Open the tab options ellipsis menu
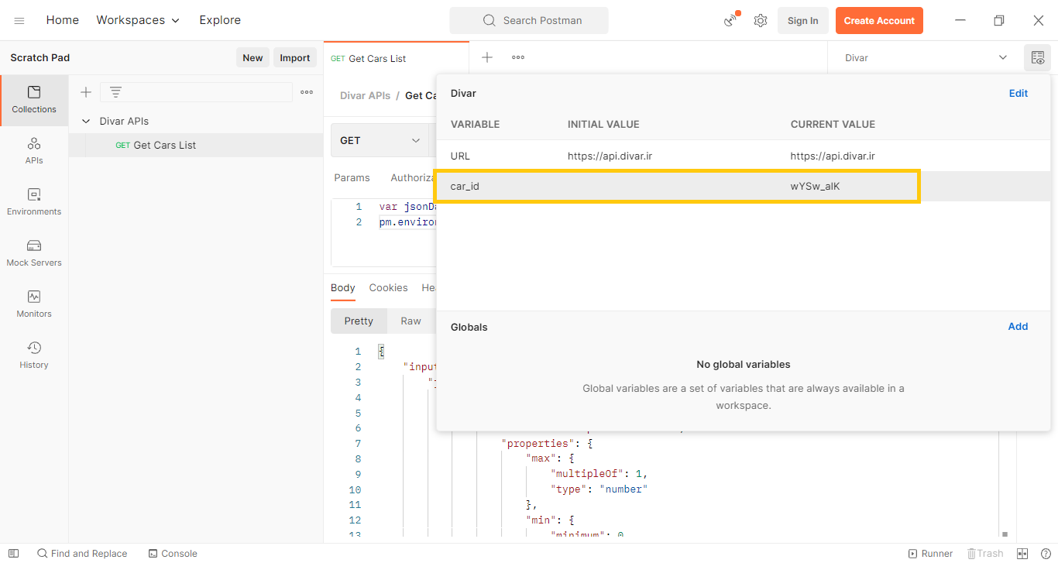 pyautogui.click(x=518, y=57)
